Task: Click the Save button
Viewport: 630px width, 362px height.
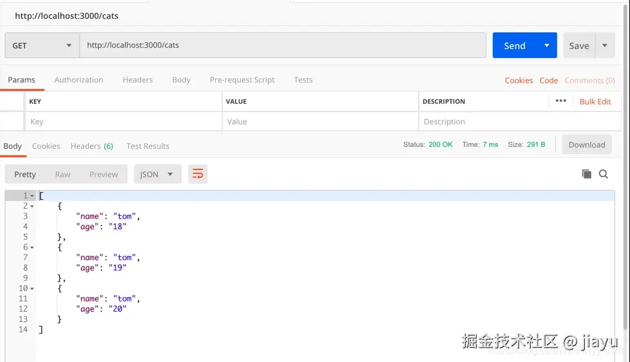Action: (x=579, y=46)
